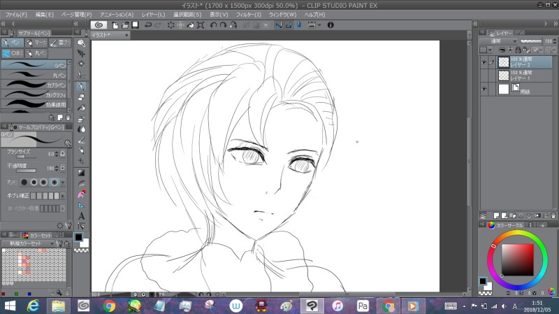Select the Auto select wand tool
Image resolution: width=559 pixels, height=314 pixels.
click(x=81, y=64)
